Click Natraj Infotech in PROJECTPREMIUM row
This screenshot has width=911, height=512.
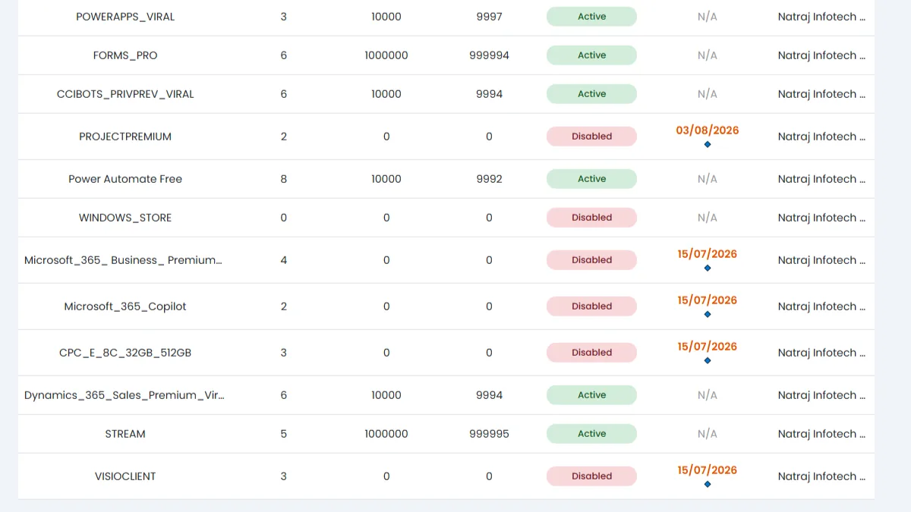pyautogui.click(x=821, y=137)
